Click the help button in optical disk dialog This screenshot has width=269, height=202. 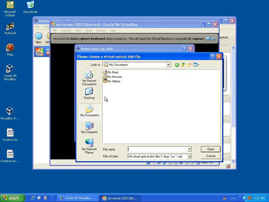(x=213, y=57)
